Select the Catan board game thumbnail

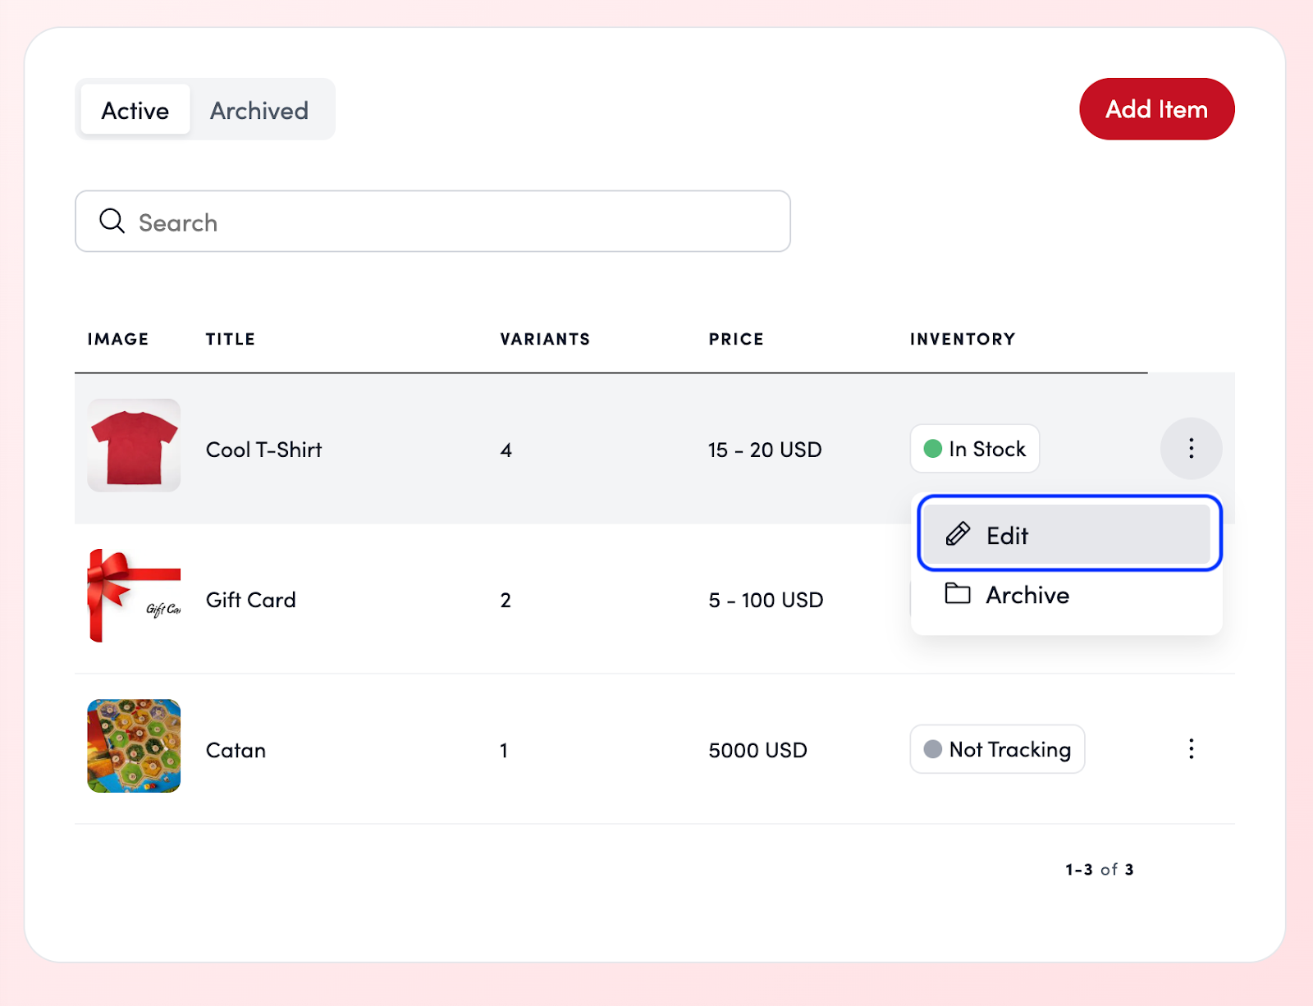click(x=134, y=746)
